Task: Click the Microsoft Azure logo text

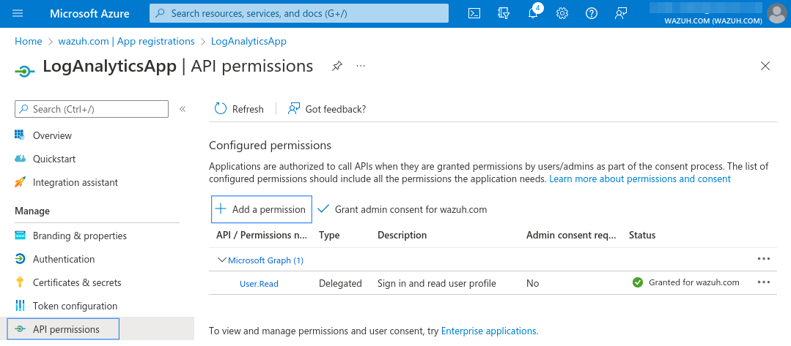Action: coord(89,14)
